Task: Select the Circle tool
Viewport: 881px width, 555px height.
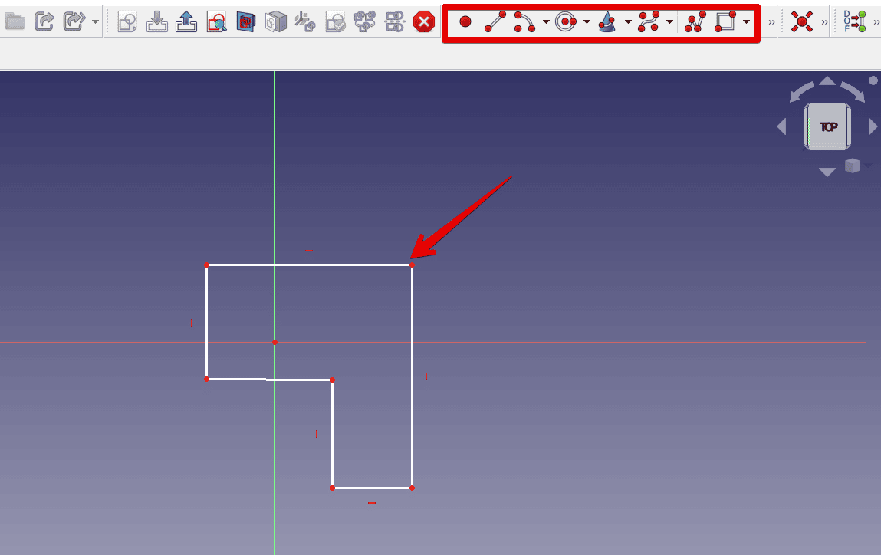Action: [x=567, y=21]
